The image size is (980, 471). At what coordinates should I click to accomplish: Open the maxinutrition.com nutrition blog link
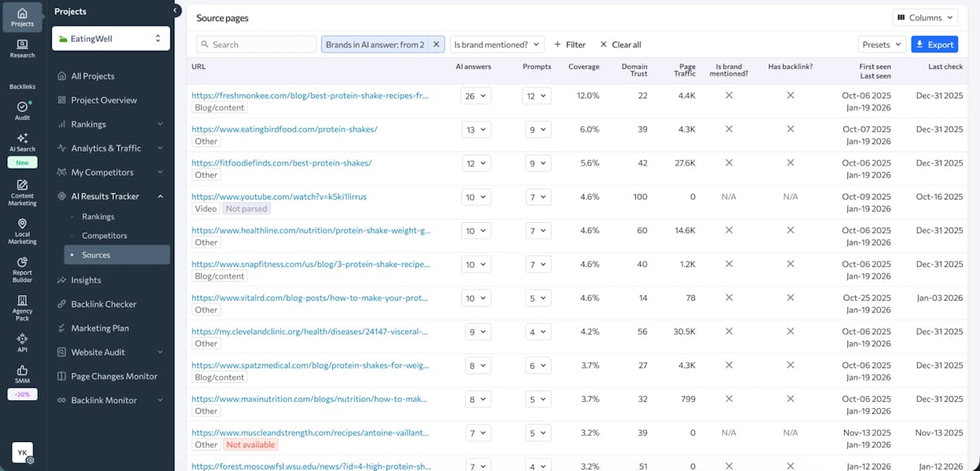pos(309,399)
